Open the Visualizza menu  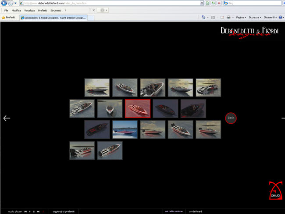point(29,11)
